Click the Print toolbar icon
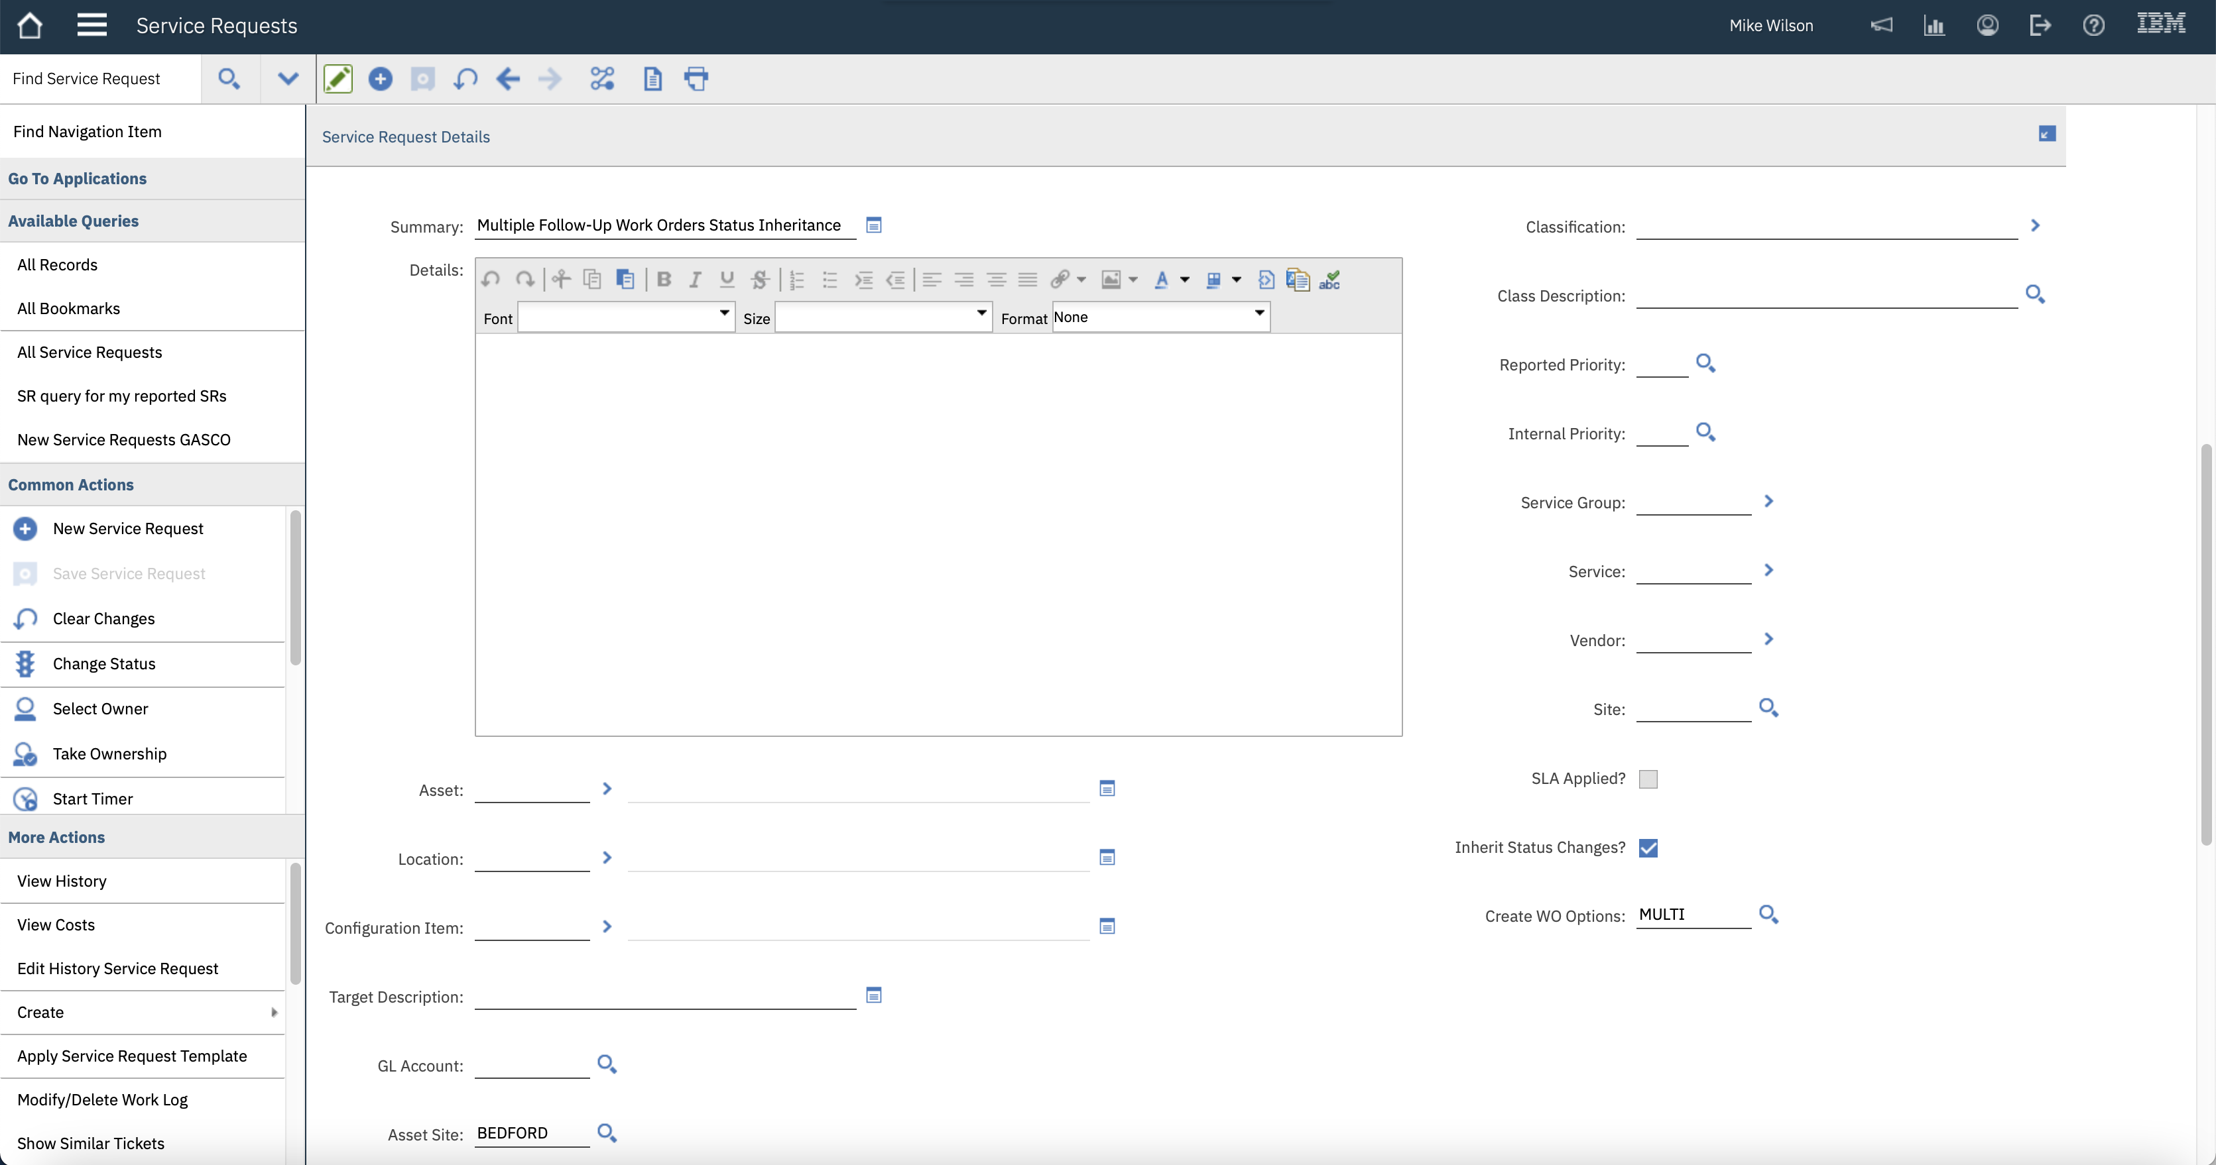The image size is (2216, 1165). [x=695, y=79]
